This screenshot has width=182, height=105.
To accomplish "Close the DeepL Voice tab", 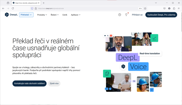I will [x=39, y=3].
